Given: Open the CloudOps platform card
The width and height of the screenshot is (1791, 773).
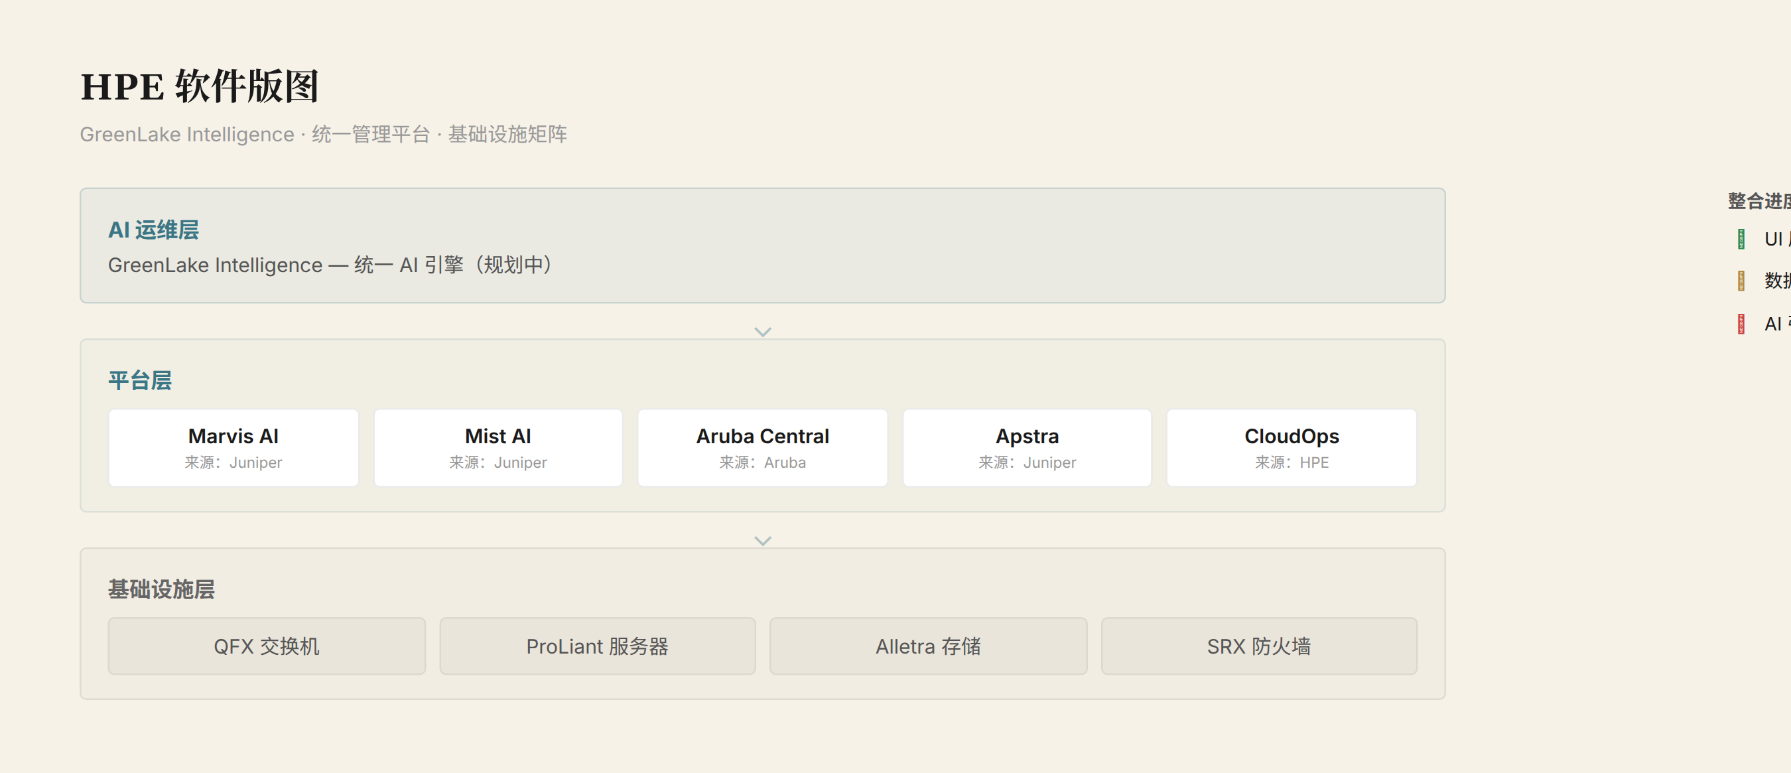Looking at the screenshot, I should tap(1292, 447).
